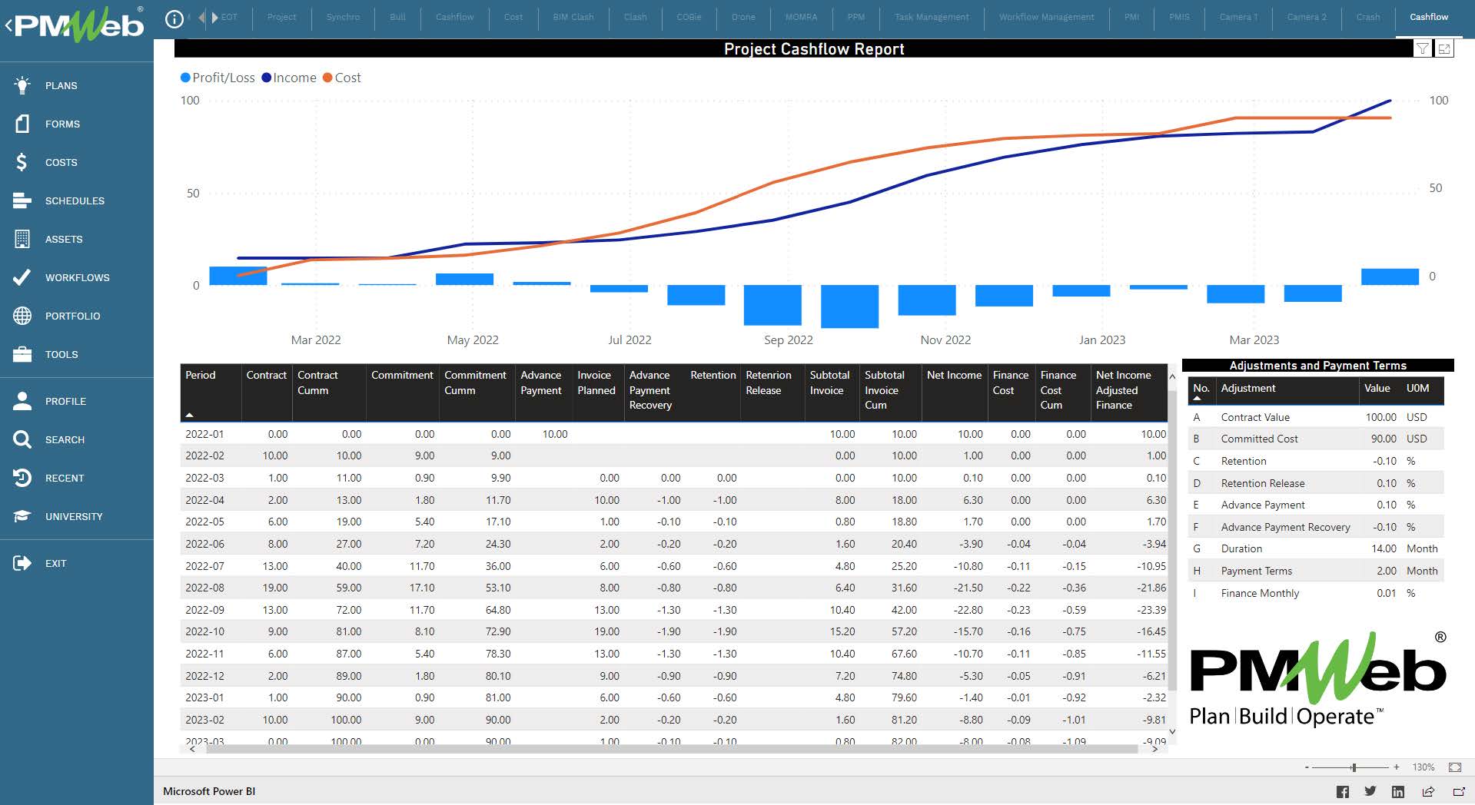Click the Microsoft Power BI link
The height and width of the screenshot is (805, 1475).
coord(209,791)
